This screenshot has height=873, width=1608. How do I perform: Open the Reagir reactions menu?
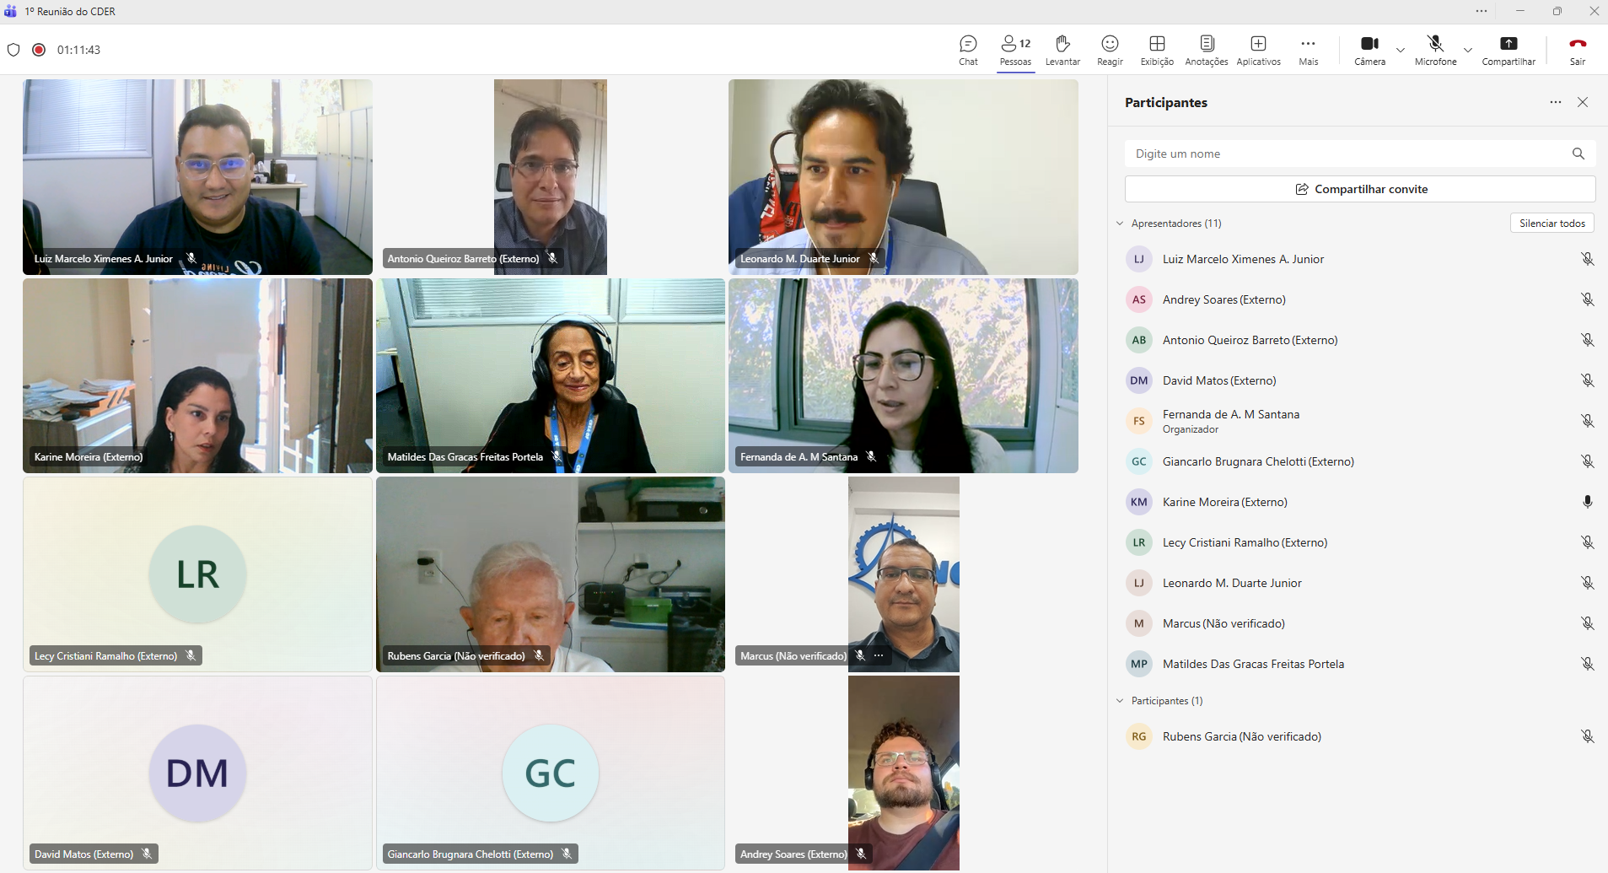coord(1110,49)
